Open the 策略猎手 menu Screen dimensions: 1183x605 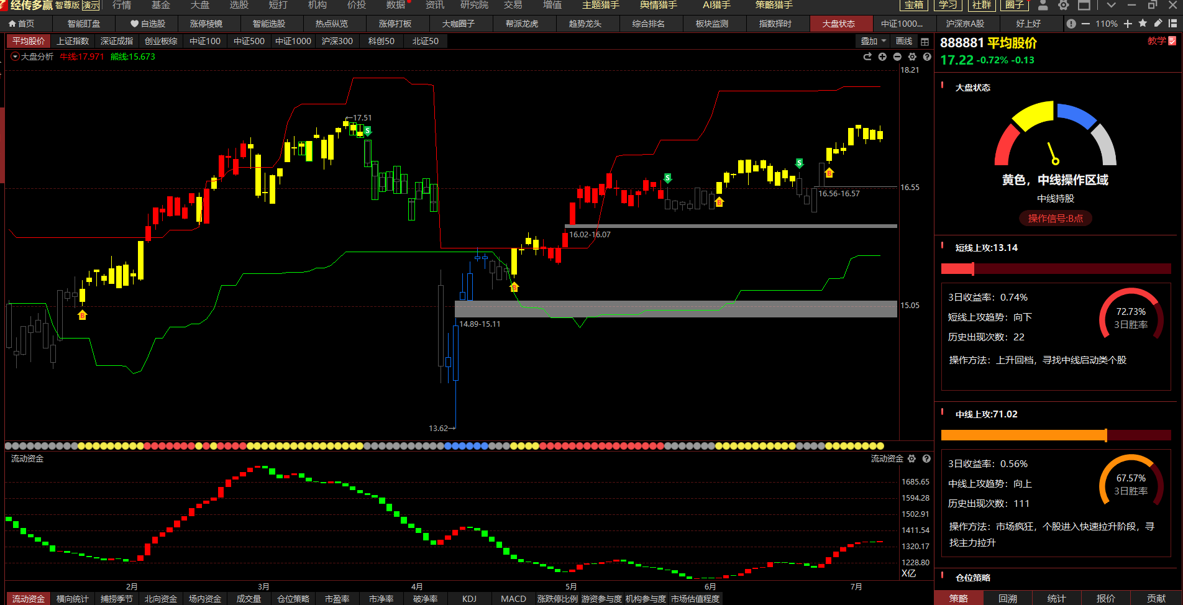(x=774, y=5)
